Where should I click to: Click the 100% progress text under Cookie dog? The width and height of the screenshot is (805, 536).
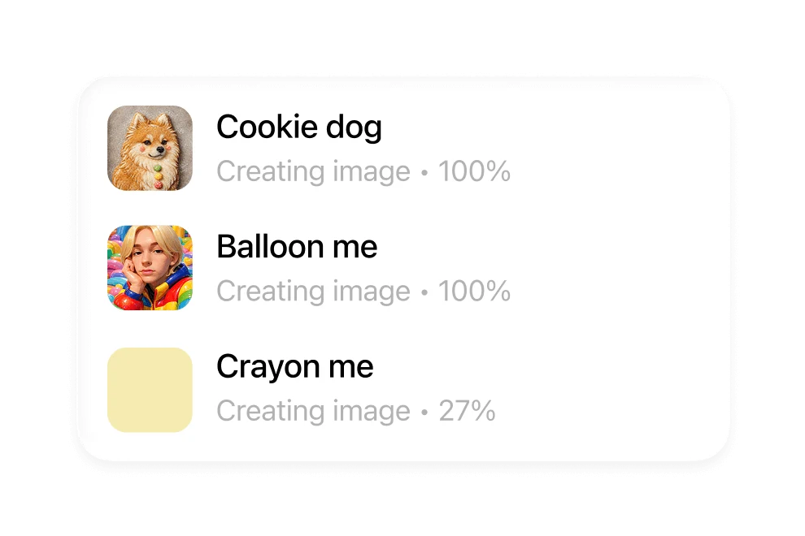click(475, 171)
